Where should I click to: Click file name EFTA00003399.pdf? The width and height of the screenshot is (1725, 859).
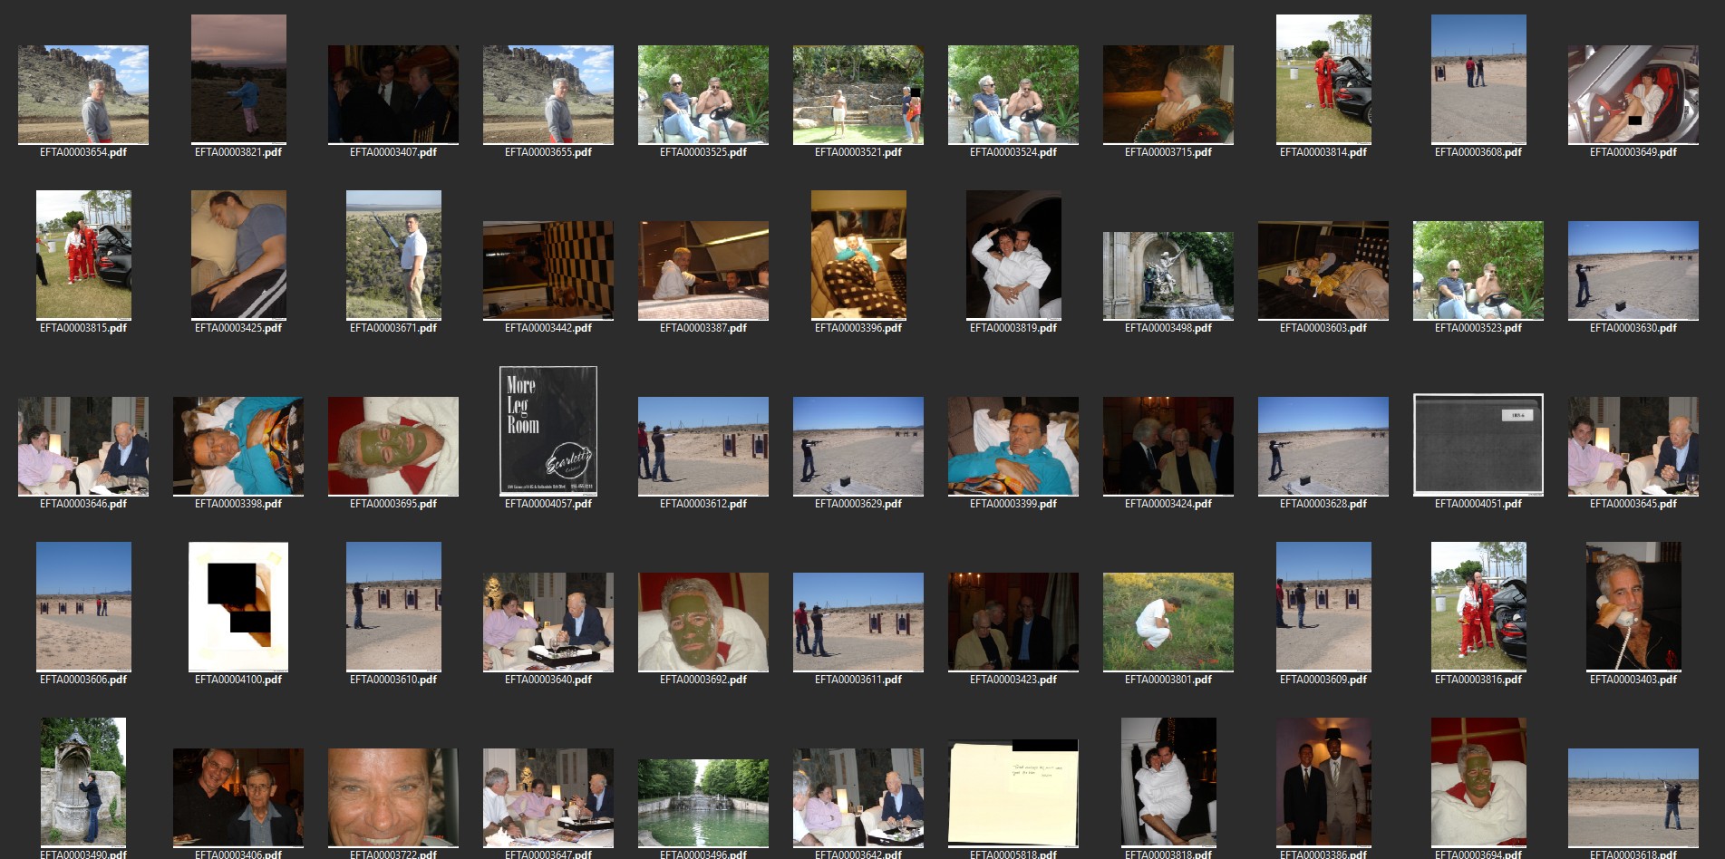pyautogui.click(x=1013, y=504)
